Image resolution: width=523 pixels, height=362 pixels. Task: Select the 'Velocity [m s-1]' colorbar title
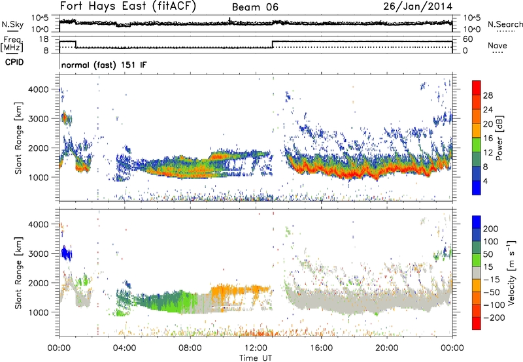[511, 272]
